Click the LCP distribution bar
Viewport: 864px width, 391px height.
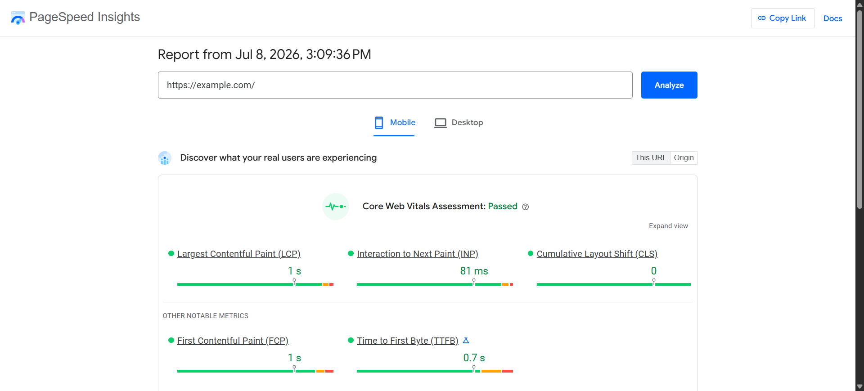pos(255,284)
